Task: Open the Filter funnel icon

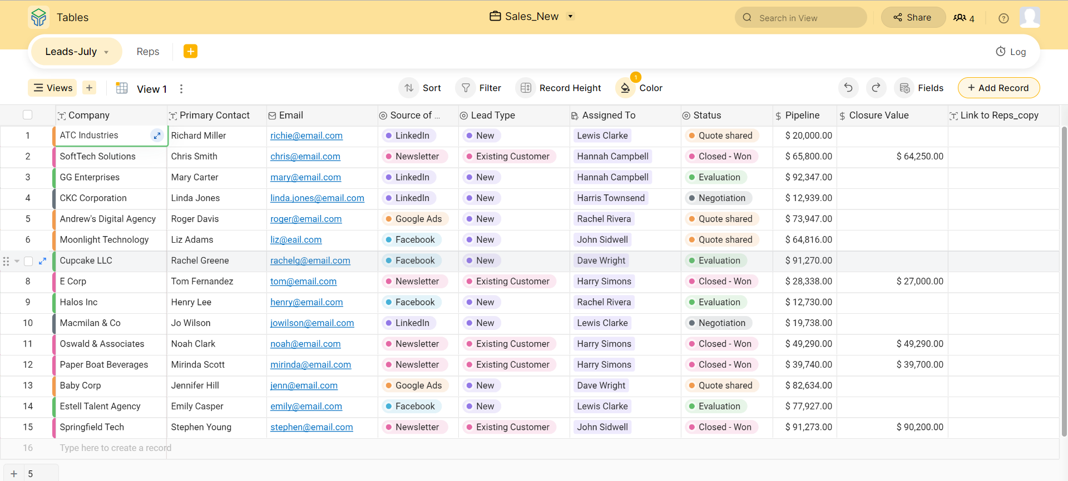Action: click(x=466, y=88)
